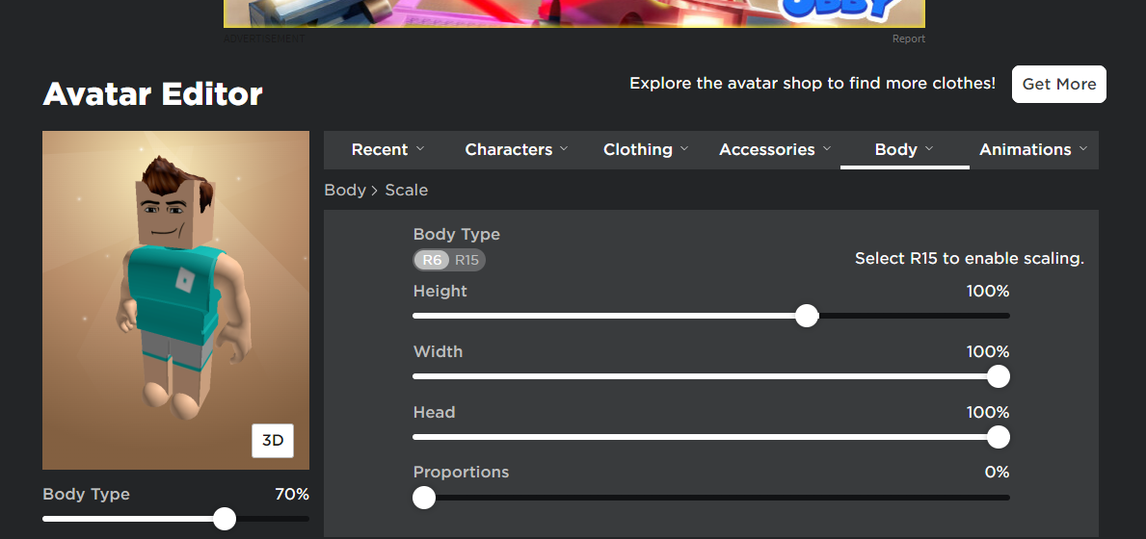Click the ADVERTISEMENT label

pos(264,38)
